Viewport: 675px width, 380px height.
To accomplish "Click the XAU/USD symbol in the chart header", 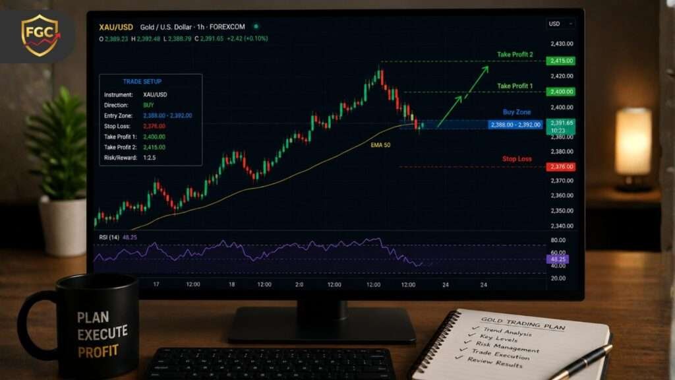I will click(116, 27).
